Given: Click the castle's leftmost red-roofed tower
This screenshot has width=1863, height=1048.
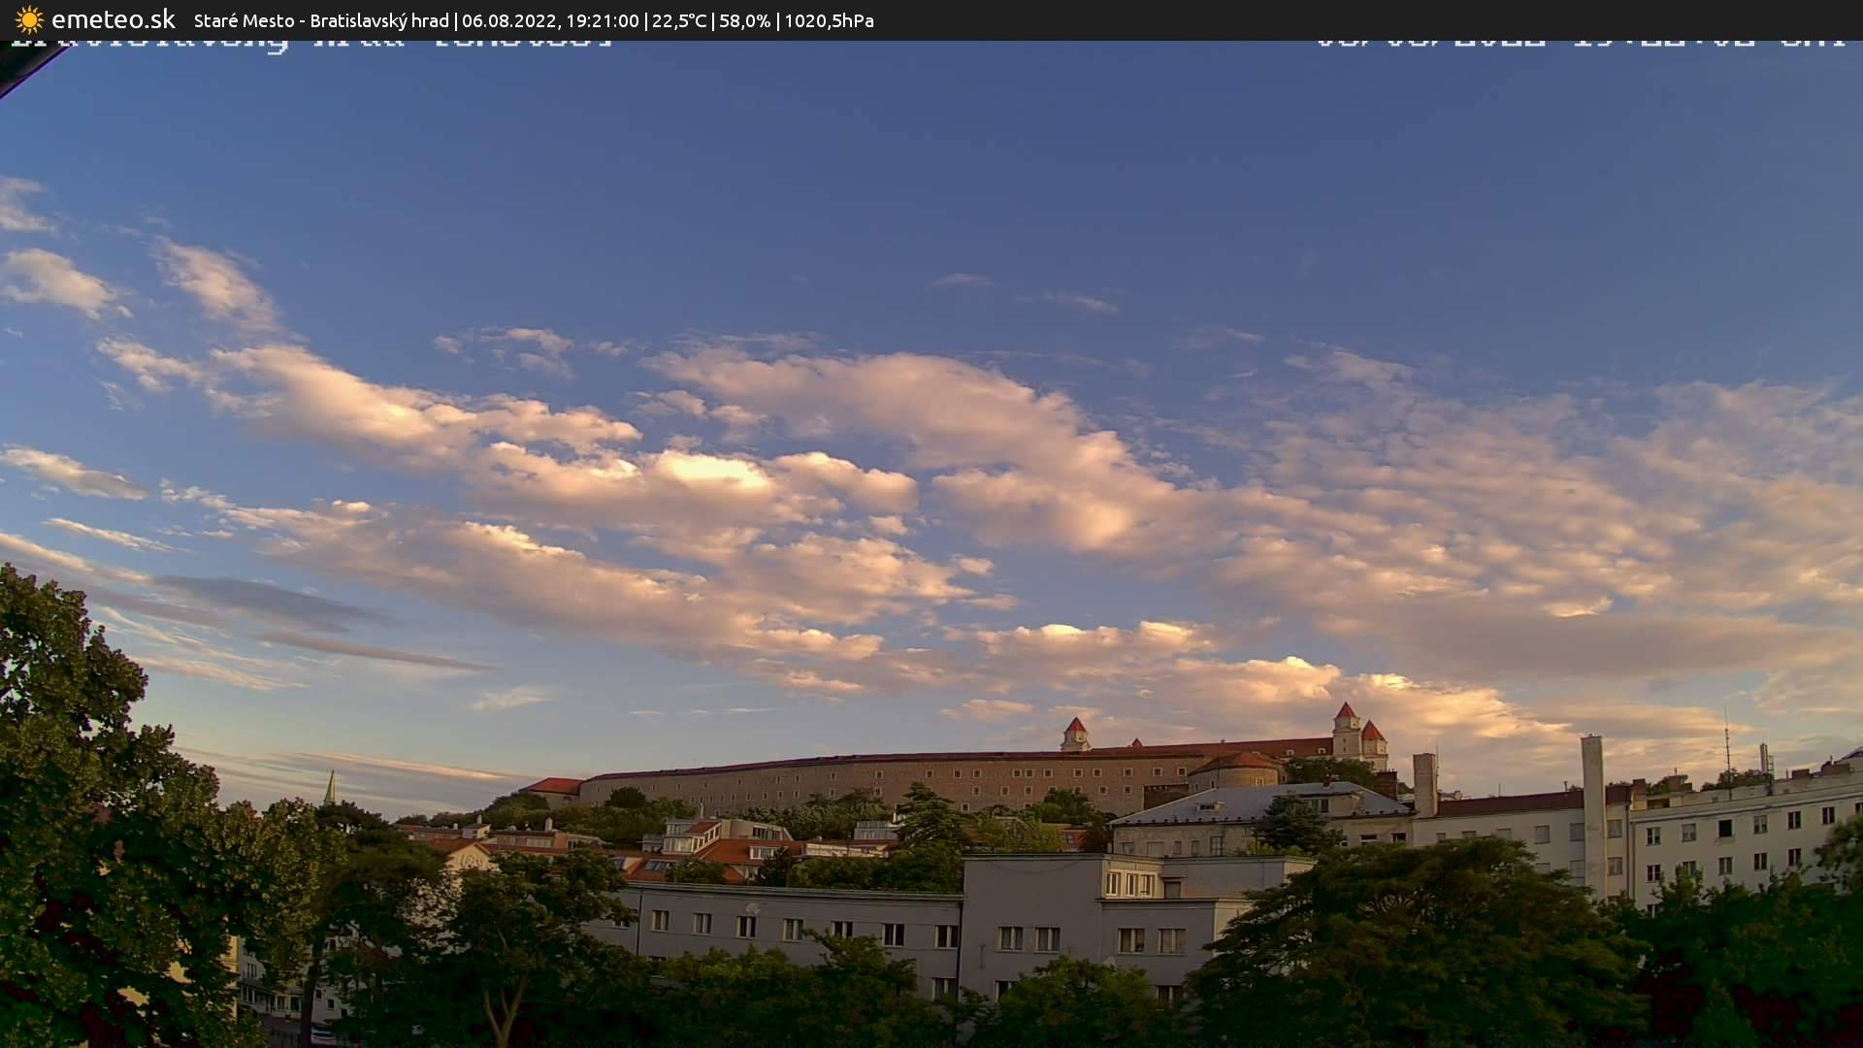Looking at the screenshot, I should click(1074, 735).
